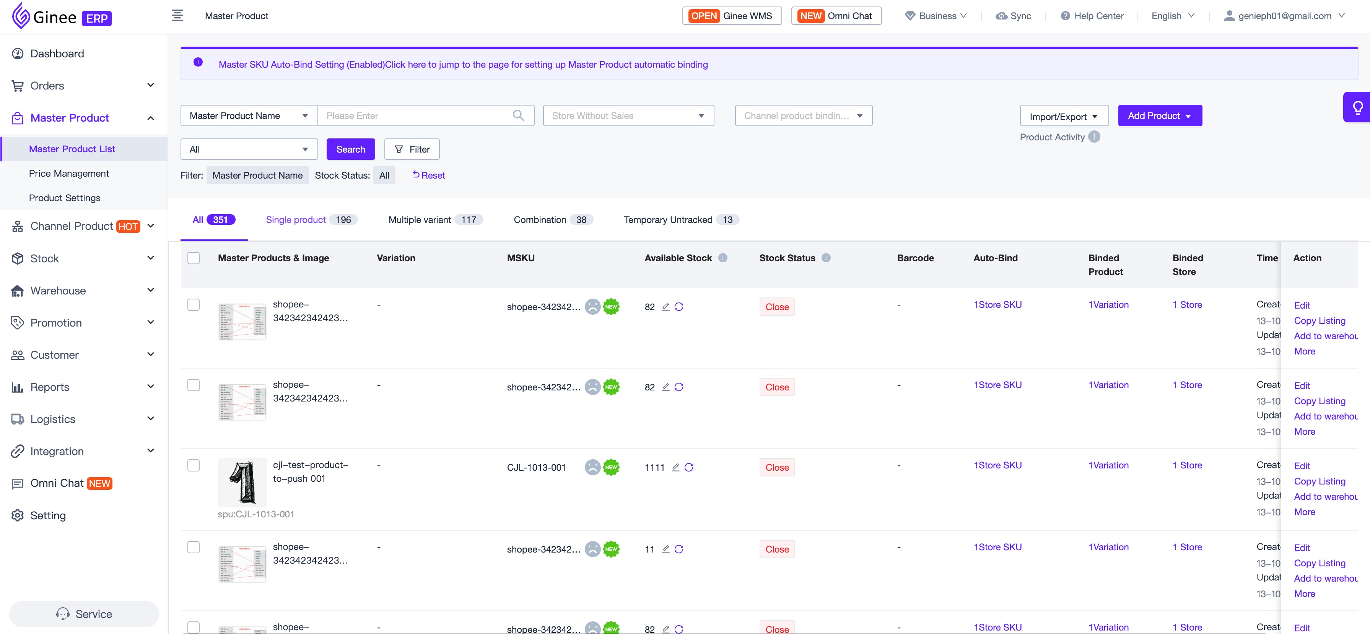Check the checkbox for row with stock 11
Viewport: 1370px width, 634px height.
[x=194, y=547]
